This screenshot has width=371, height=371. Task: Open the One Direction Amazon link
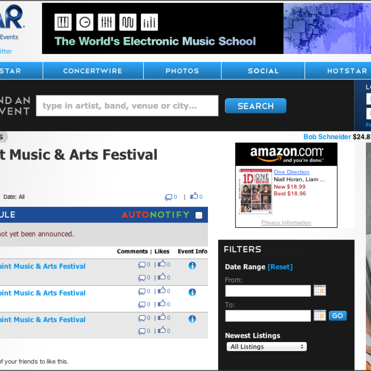[291, 172]
